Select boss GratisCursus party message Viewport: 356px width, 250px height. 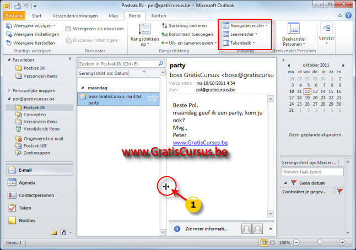click(118, 99)
